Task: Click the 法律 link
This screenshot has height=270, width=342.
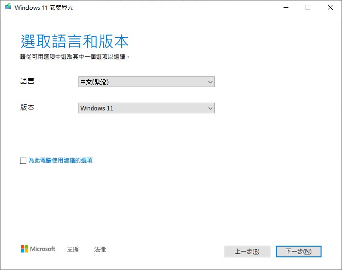Action: pos(100,249)
